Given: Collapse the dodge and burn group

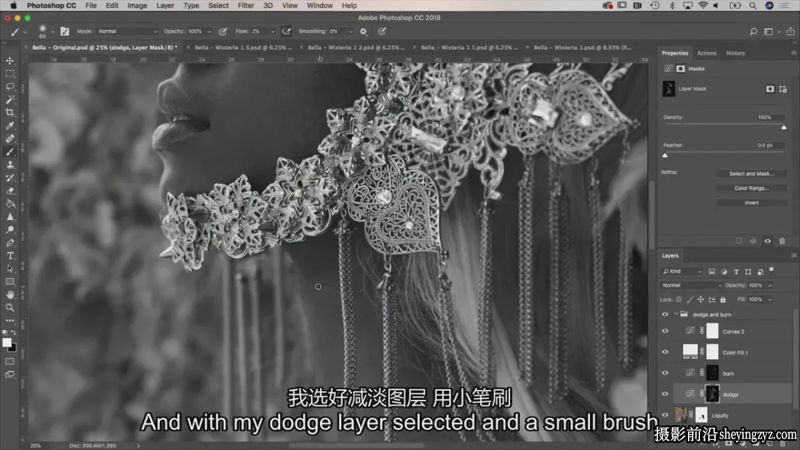Looking at the screenshot, I should coord(676,314).
